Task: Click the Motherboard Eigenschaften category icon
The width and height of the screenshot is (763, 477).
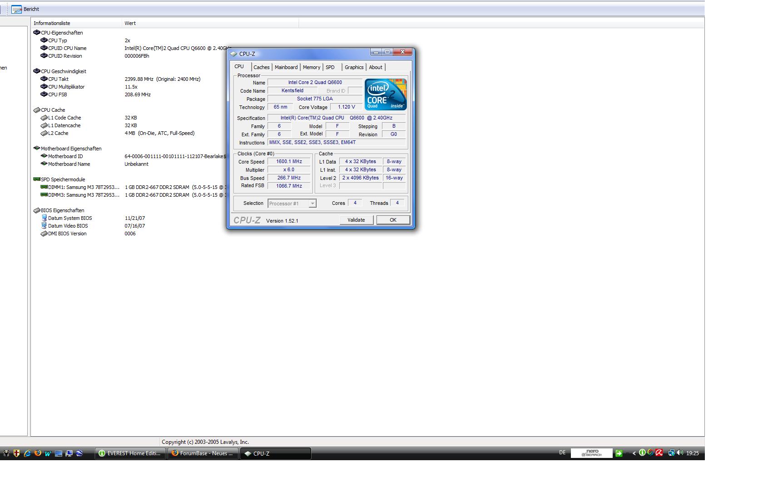Action: [37, 149]
